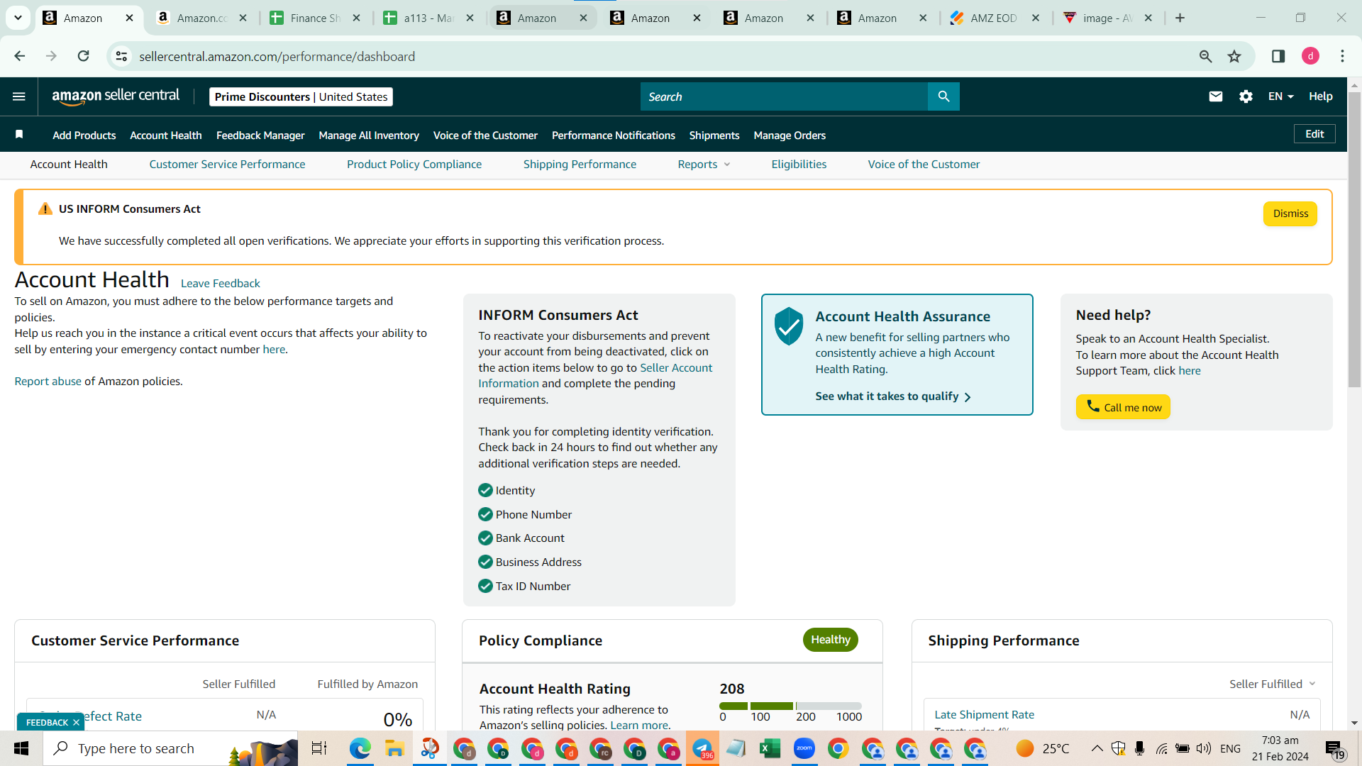This screenshot has height=766, width=1362.
Task: Open Shipments in the top menu
Action: (714, 135)
